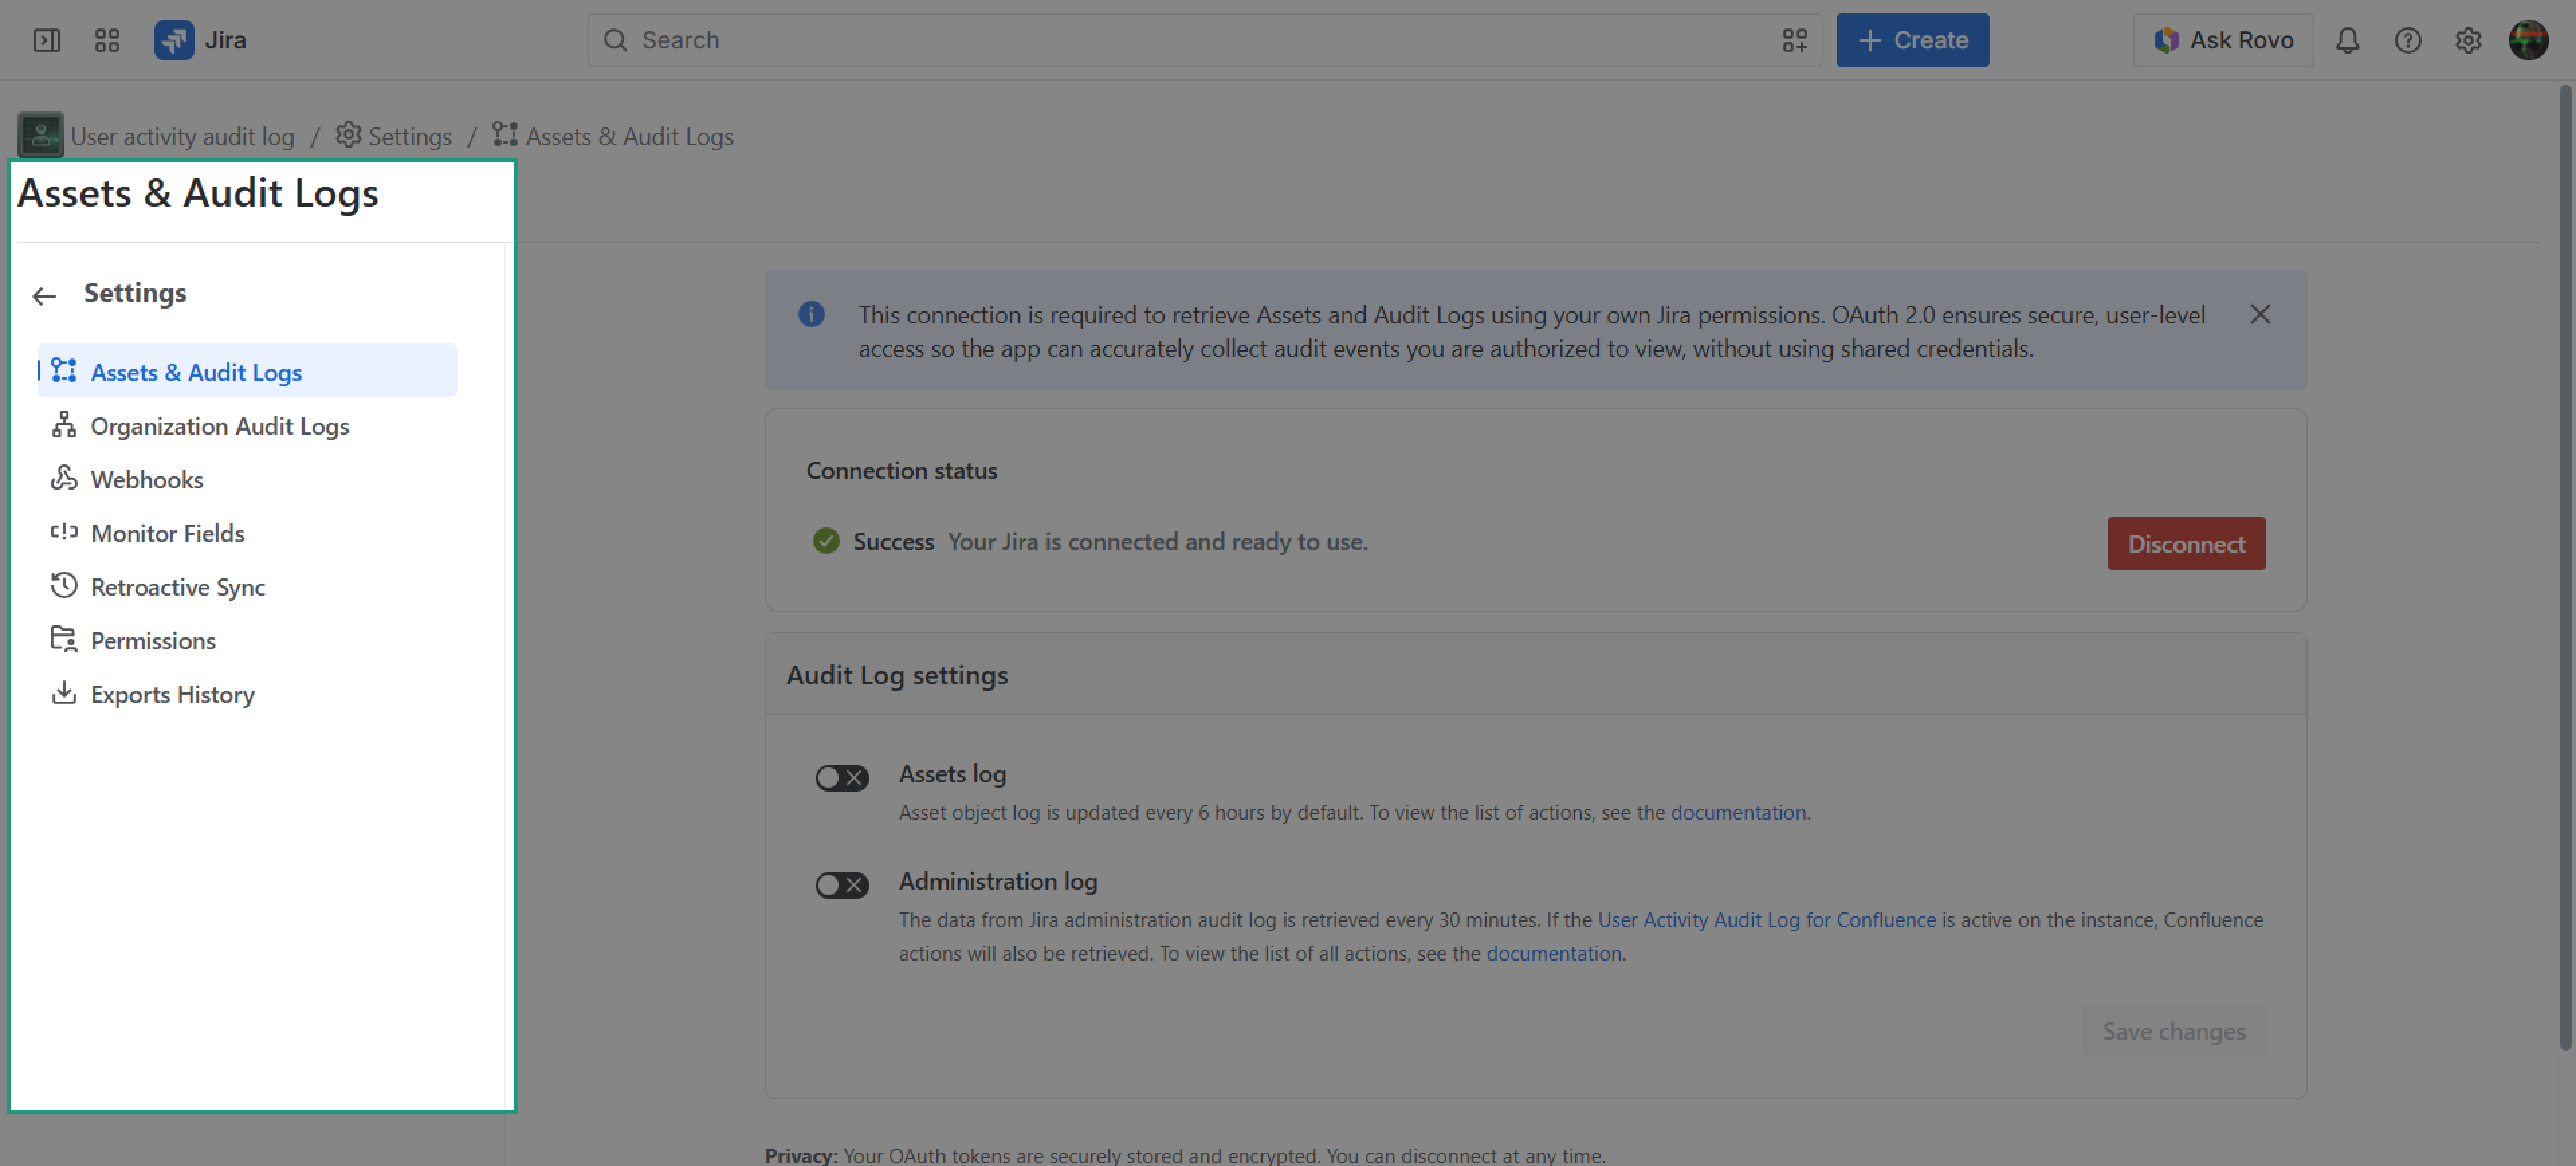Screen dimensions: 2576x1166
Task: Click the Privacy notice text
Action: pyautogui.click(x=1185, y=1155)
